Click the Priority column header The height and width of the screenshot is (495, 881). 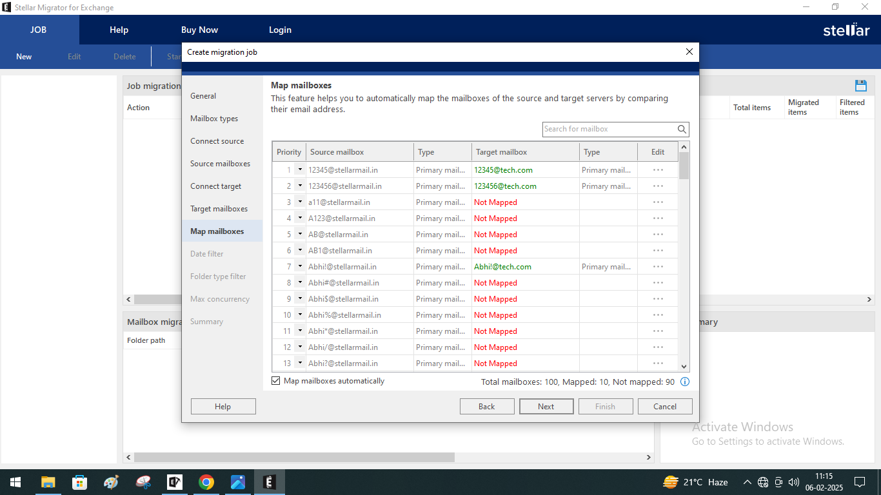pos(289,152)
